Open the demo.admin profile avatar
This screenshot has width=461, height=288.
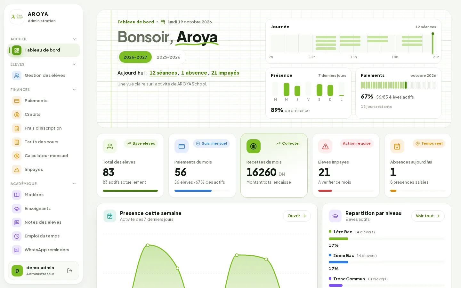point(17,271)
